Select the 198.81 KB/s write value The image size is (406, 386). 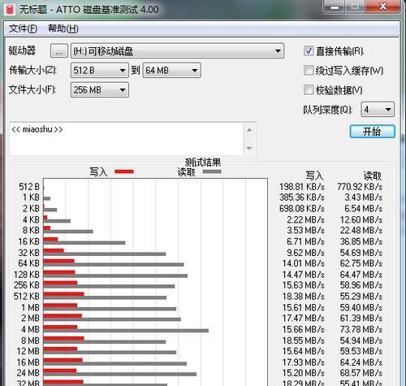coord(302,187)
